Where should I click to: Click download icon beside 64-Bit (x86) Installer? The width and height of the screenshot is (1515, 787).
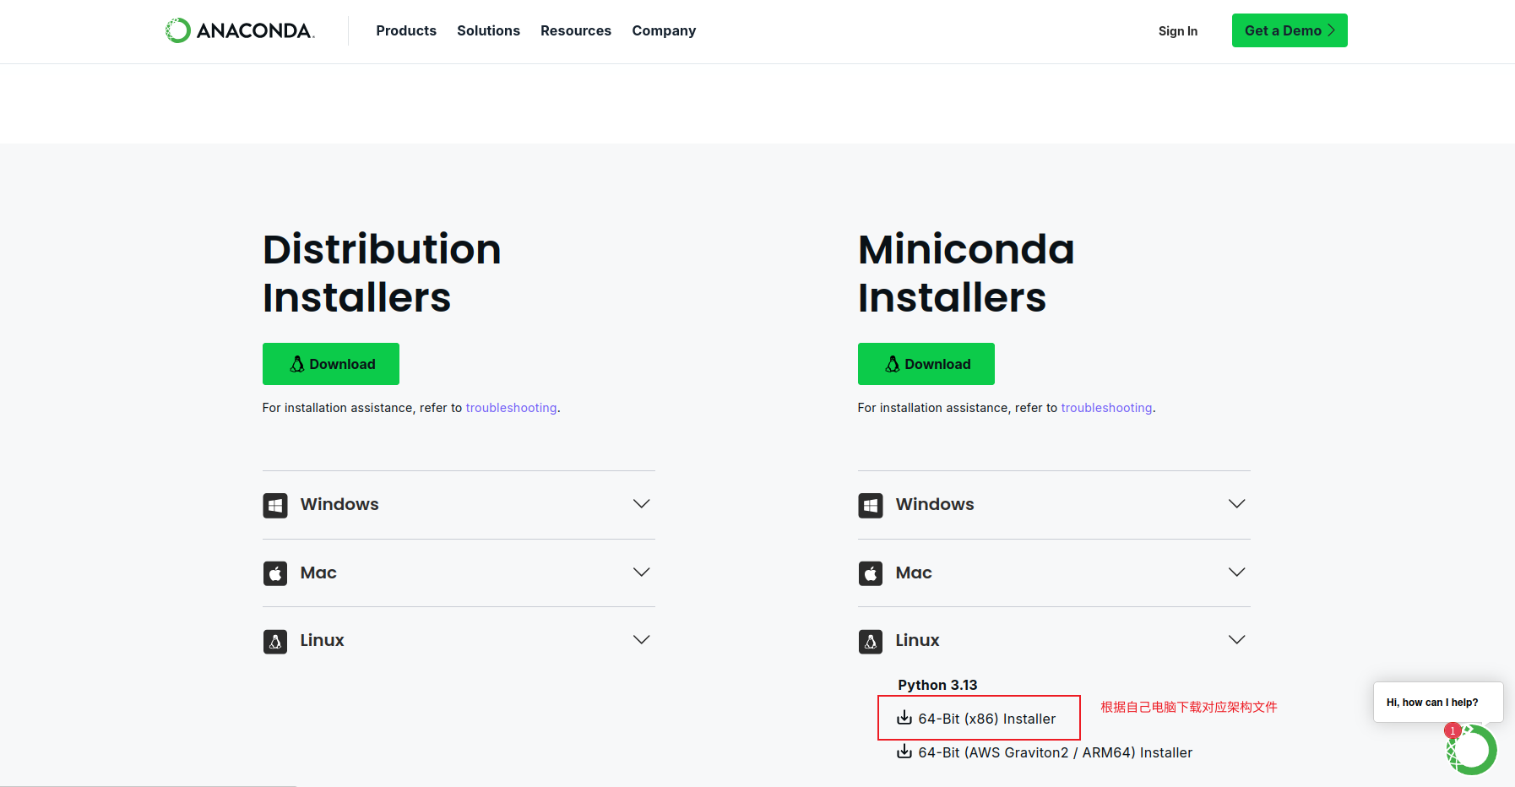tap(904, 718)
